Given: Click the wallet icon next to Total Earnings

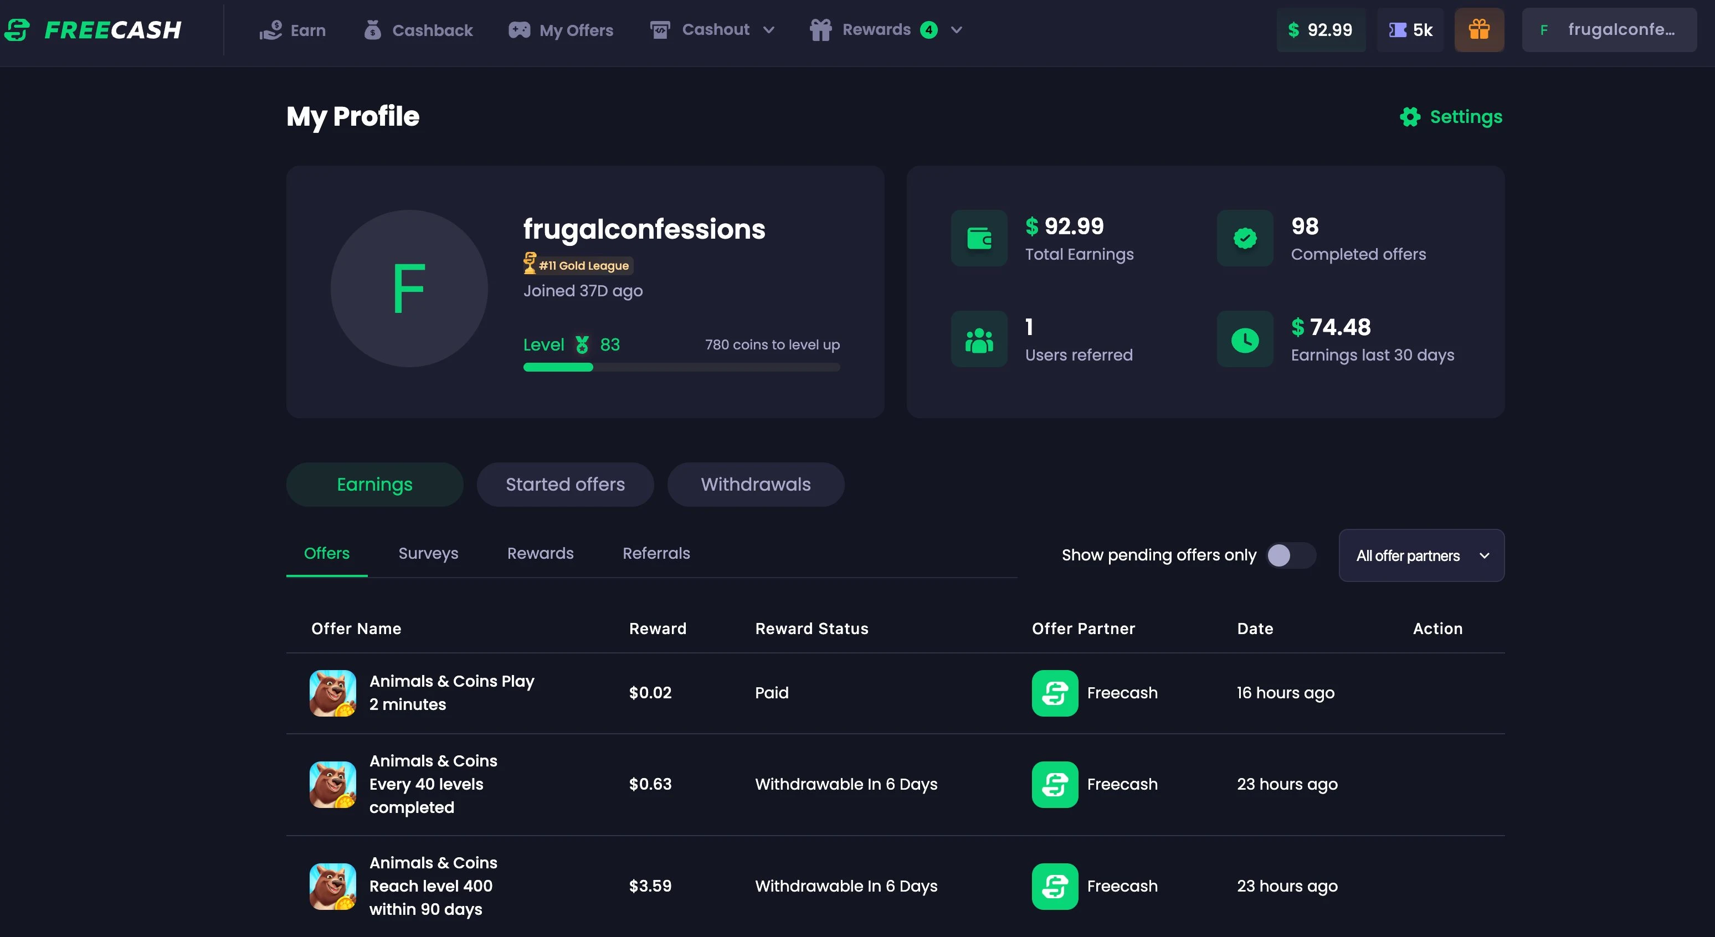Looking at the screenshot, I should click(x=979, y=238).
